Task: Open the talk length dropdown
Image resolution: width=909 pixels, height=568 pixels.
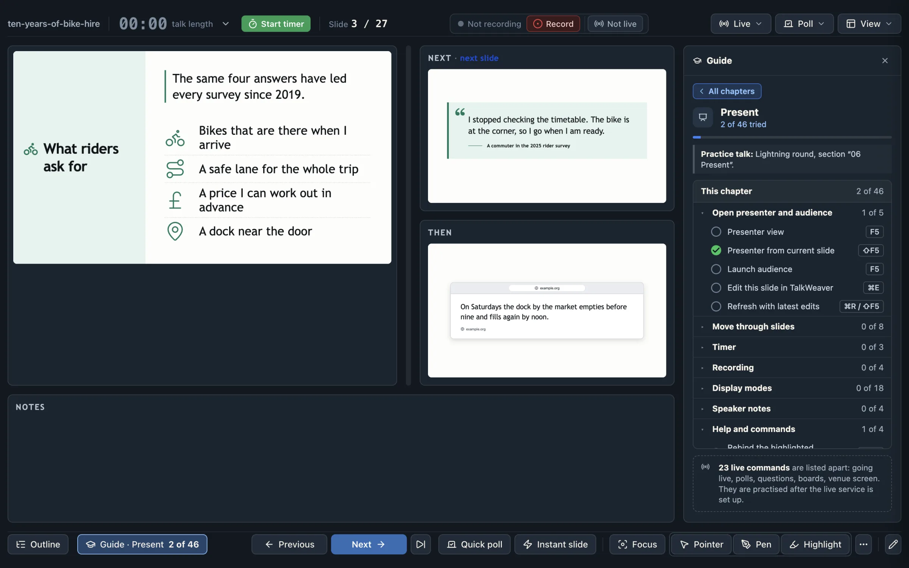Action: point(201,23)
